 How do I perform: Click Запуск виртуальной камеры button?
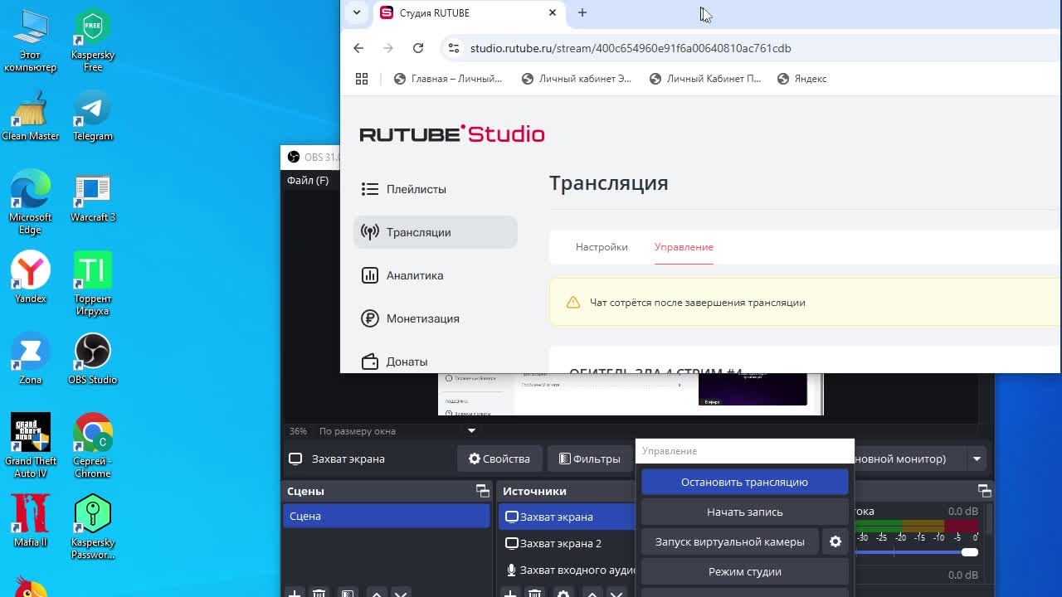pos(729,541)
